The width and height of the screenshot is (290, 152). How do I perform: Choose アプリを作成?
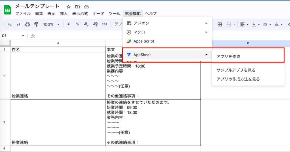pos(248,57)
